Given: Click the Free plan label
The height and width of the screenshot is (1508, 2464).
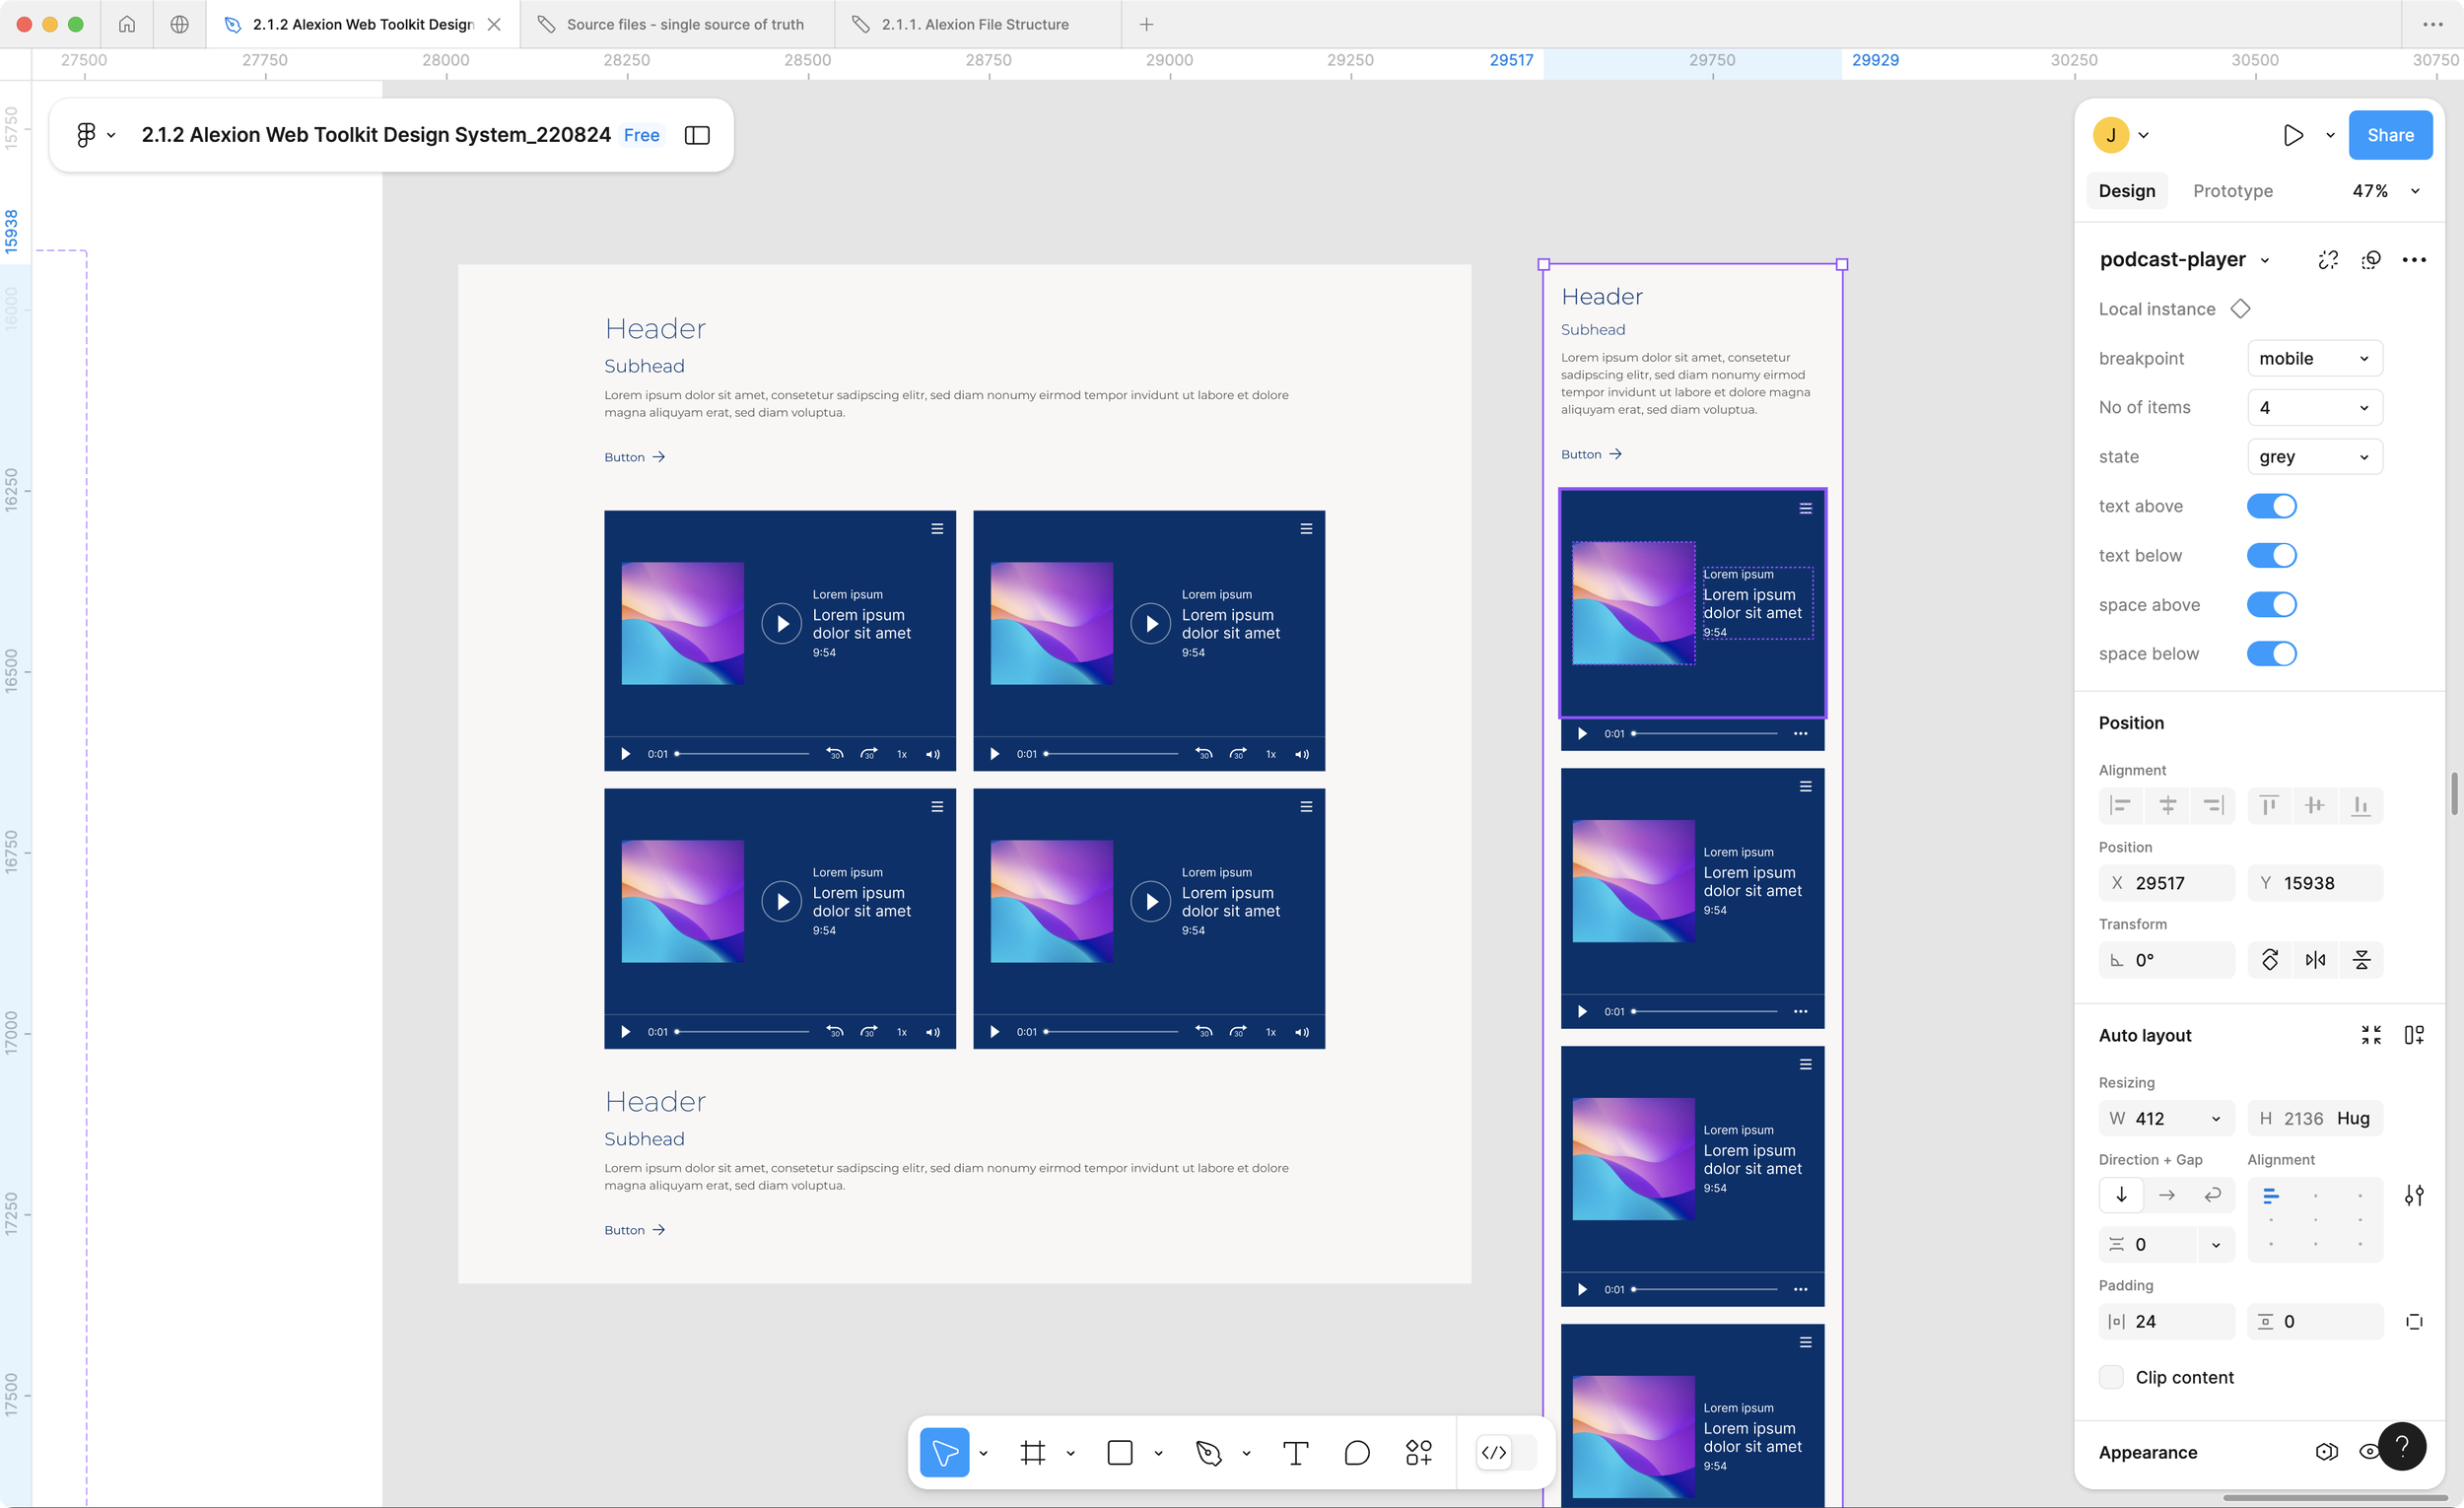Looking at the screenshot, I should [x=641, y=135].
